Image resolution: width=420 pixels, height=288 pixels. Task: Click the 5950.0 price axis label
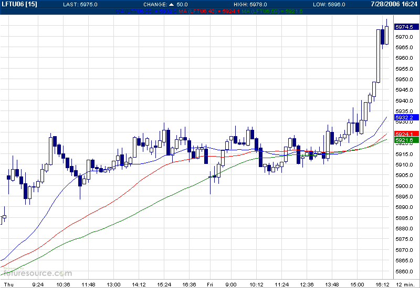[404, 80]
